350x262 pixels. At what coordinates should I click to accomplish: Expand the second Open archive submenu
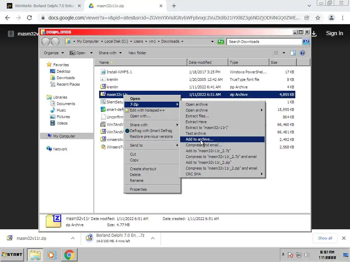222,110
